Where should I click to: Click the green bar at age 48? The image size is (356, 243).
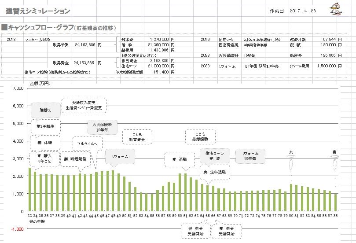click(x=113, y=191)
